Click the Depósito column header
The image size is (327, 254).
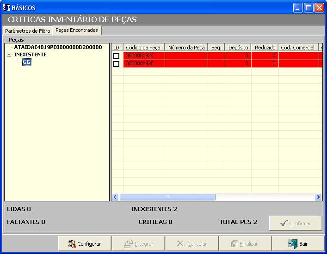238,48
